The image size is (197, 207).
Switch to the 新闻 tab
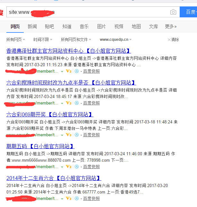(32, 27)
